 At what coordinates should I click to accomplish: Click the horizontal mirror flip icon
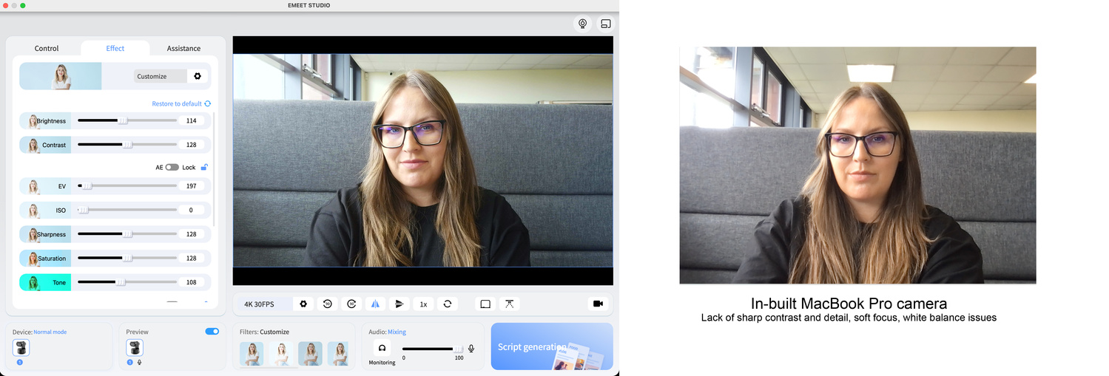[375, 304]
